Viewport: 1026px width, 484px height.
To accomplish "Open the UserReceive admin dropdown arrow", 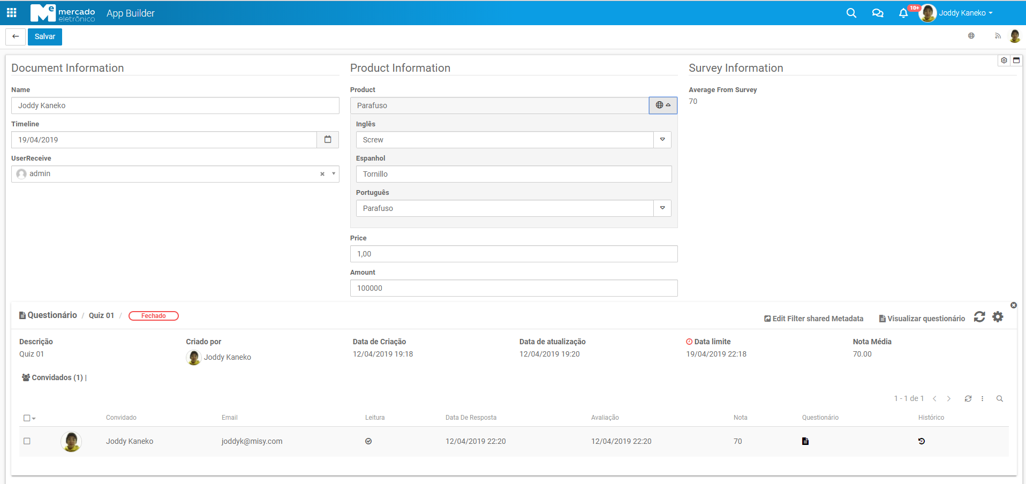I will coord(334,174).
